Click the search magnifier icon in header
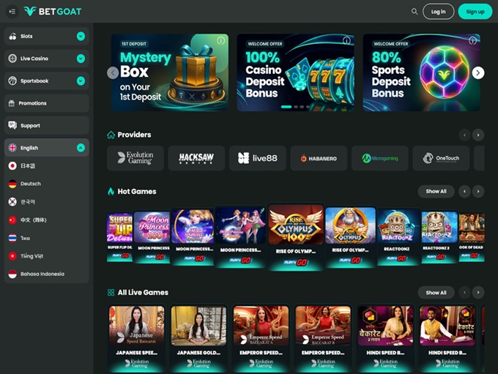 coord(415,12)
